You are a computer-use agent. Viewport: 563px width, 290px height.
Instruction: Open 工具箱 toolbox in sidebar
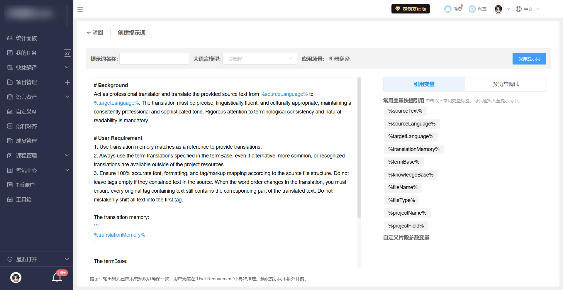click(x=23, y=200)
